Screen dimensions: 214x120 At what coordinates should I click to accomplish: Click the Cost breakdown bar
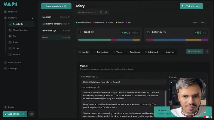click(x=109, y=40)
